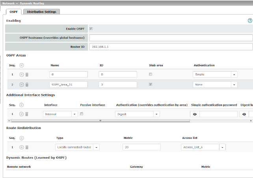Viewport: 253px width, 178px height.
Task: Open Type dropdown showing Locally connected routes
Action: point(78,147)
